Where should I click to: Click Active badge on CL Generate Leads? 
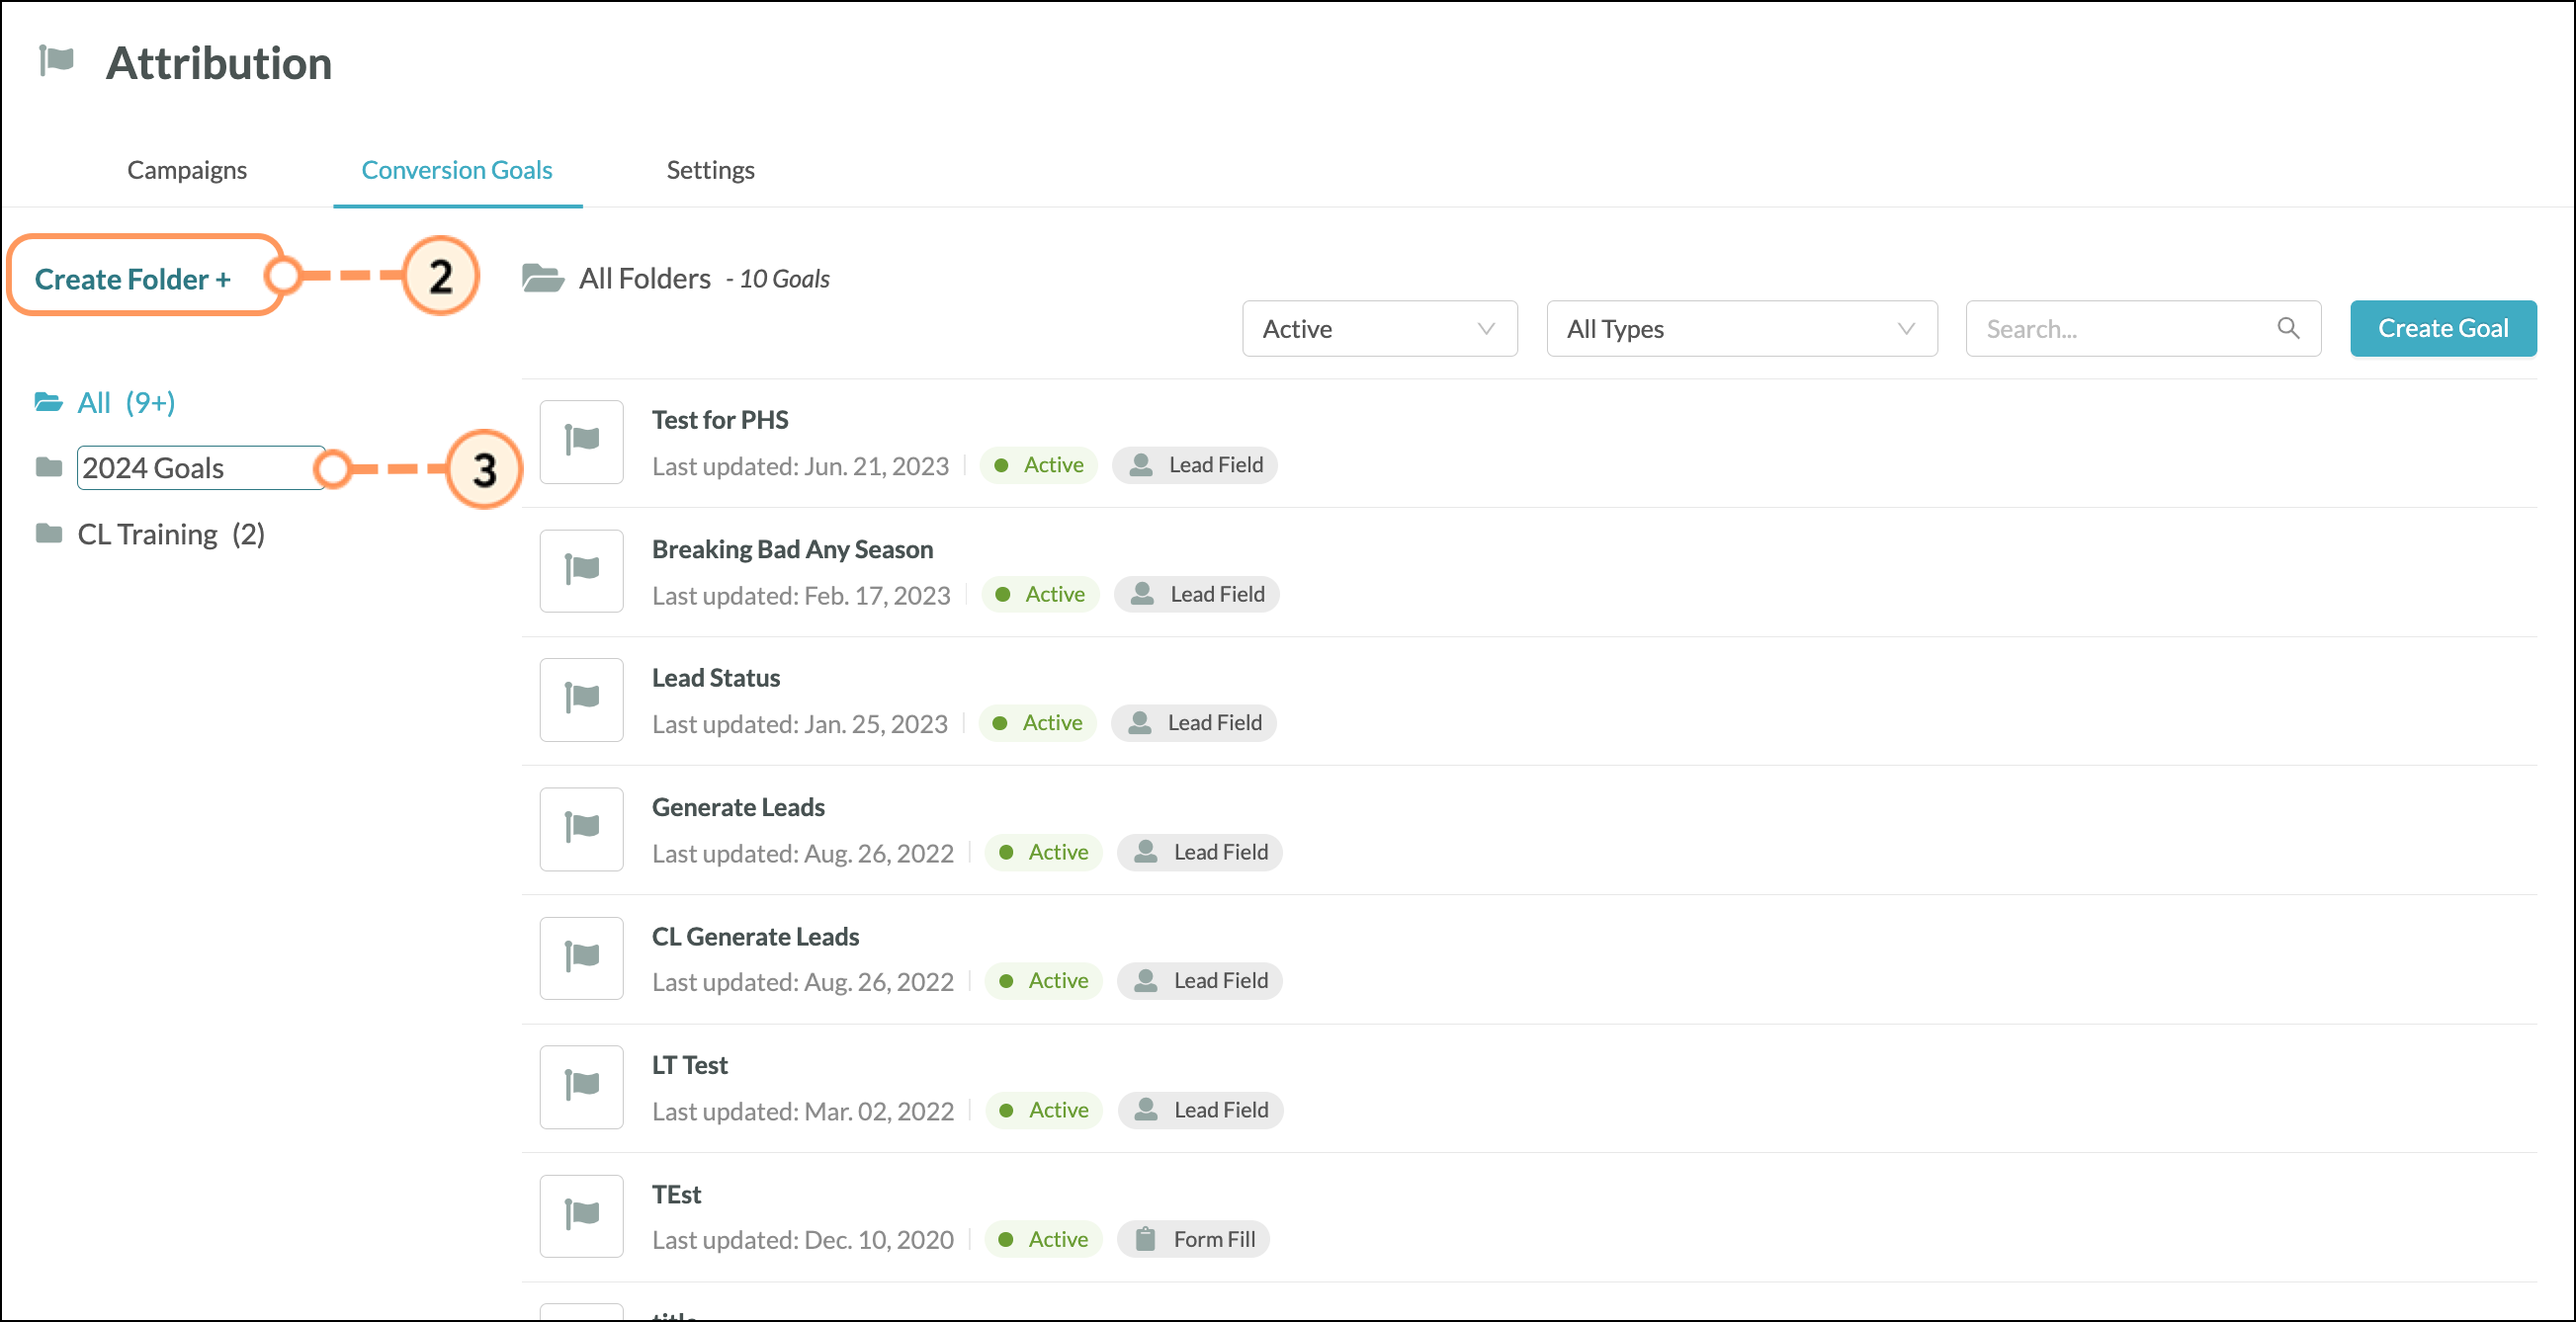click(x=1044, y=981)
